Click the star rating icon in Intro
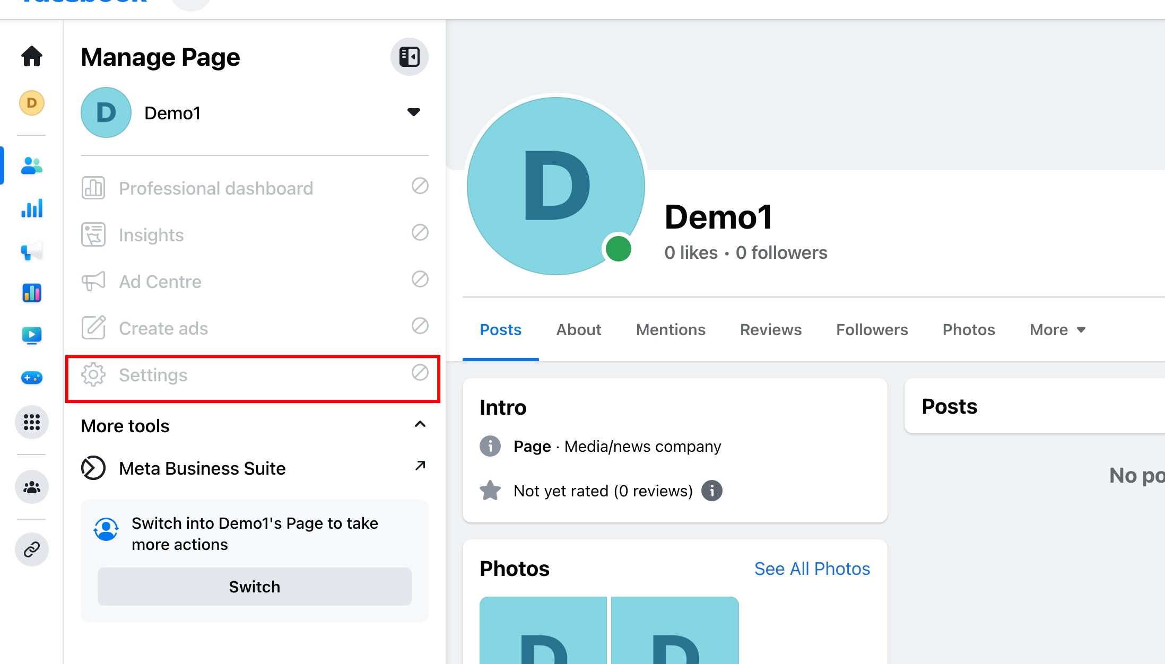The width and height of the screenshot is (1165, 664). (x=490, y=491)
